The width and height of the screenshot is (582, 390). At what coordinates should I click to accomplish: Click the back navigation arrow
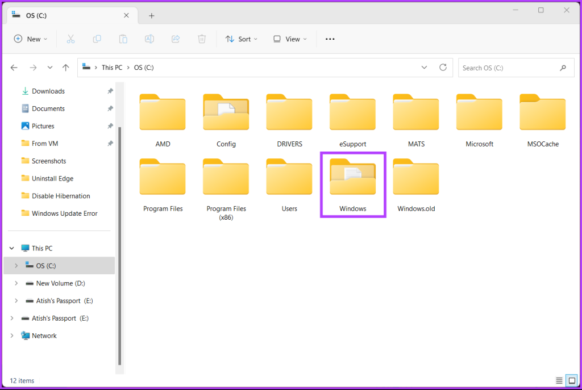[x=14, y=67]
